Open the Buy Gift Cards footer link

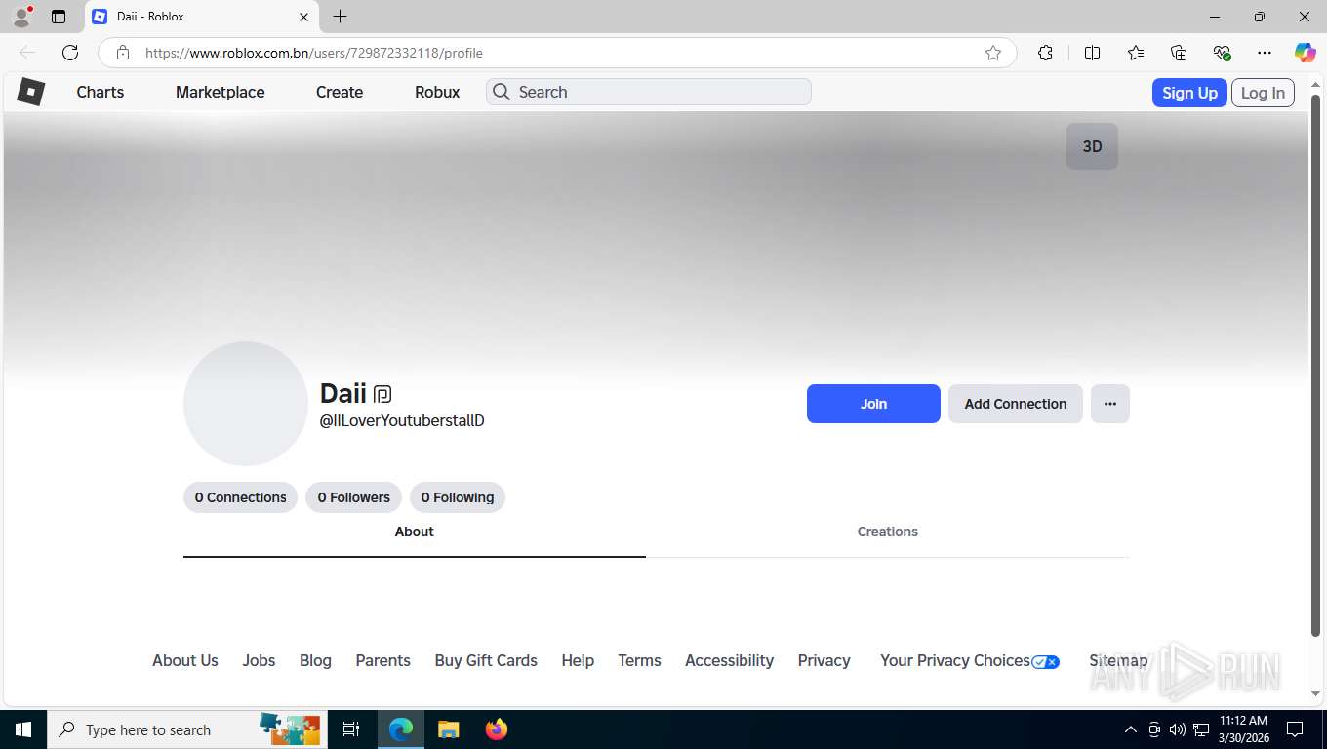(x=486, y=660)
